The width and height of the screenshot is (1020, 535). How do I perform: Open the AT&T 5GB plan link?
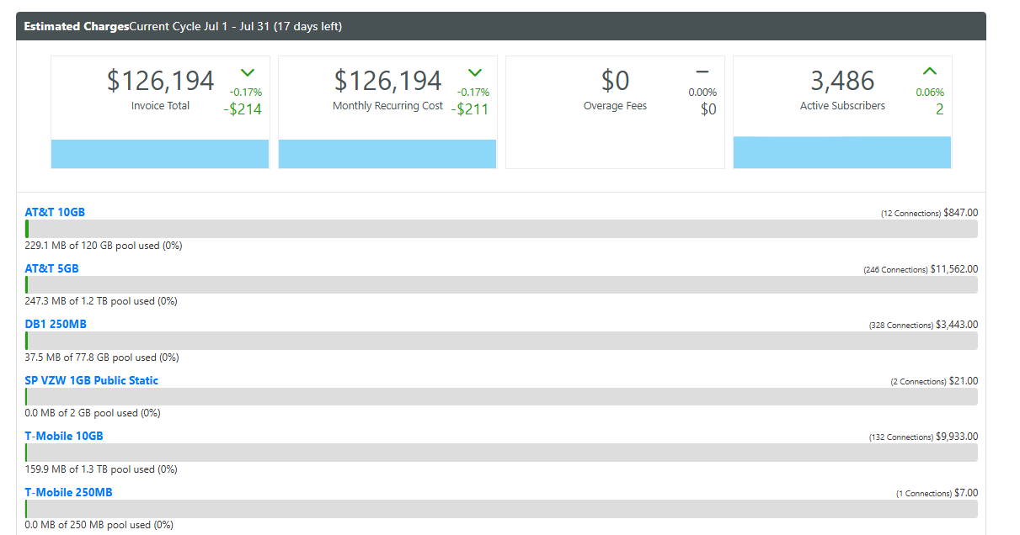pos(52,268)
